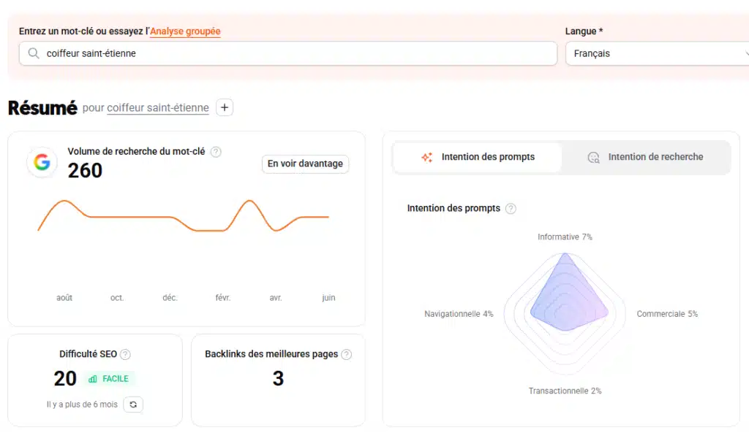
Task: Open help icon for Volume de recherche du mot-clé
Action: tap(216, 152)
